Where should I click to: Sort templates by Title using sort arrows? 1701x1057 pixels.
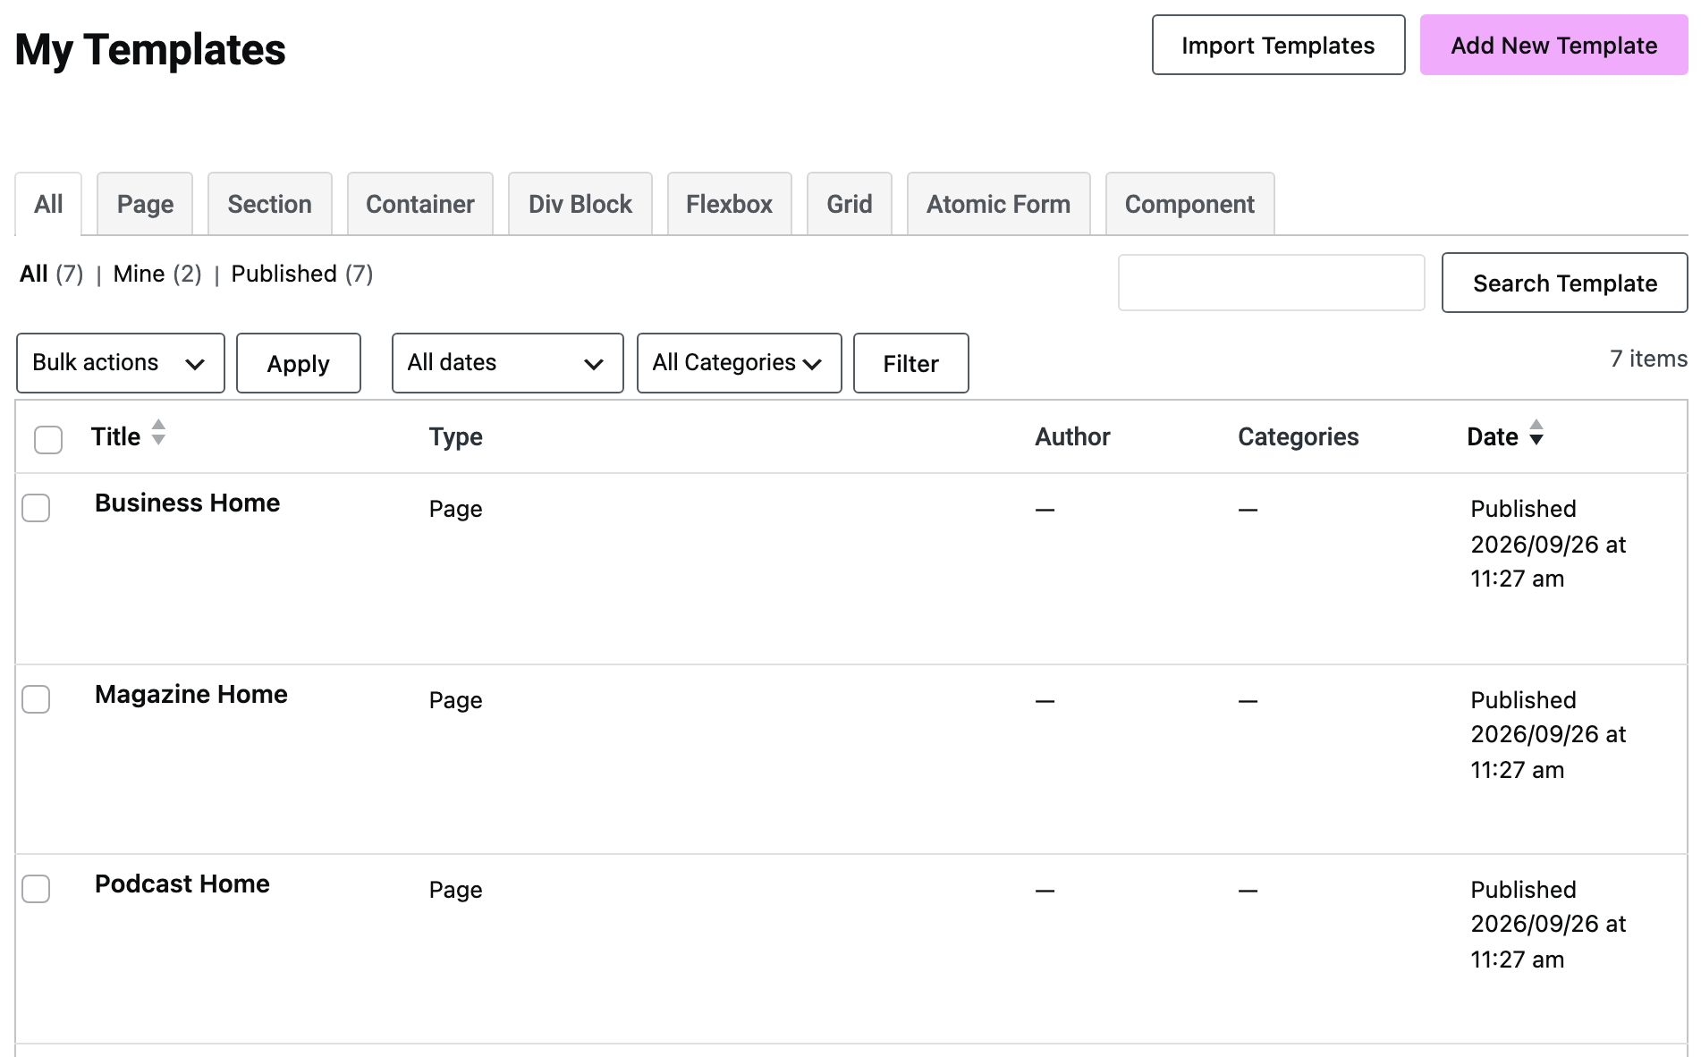tap(158, 433)
